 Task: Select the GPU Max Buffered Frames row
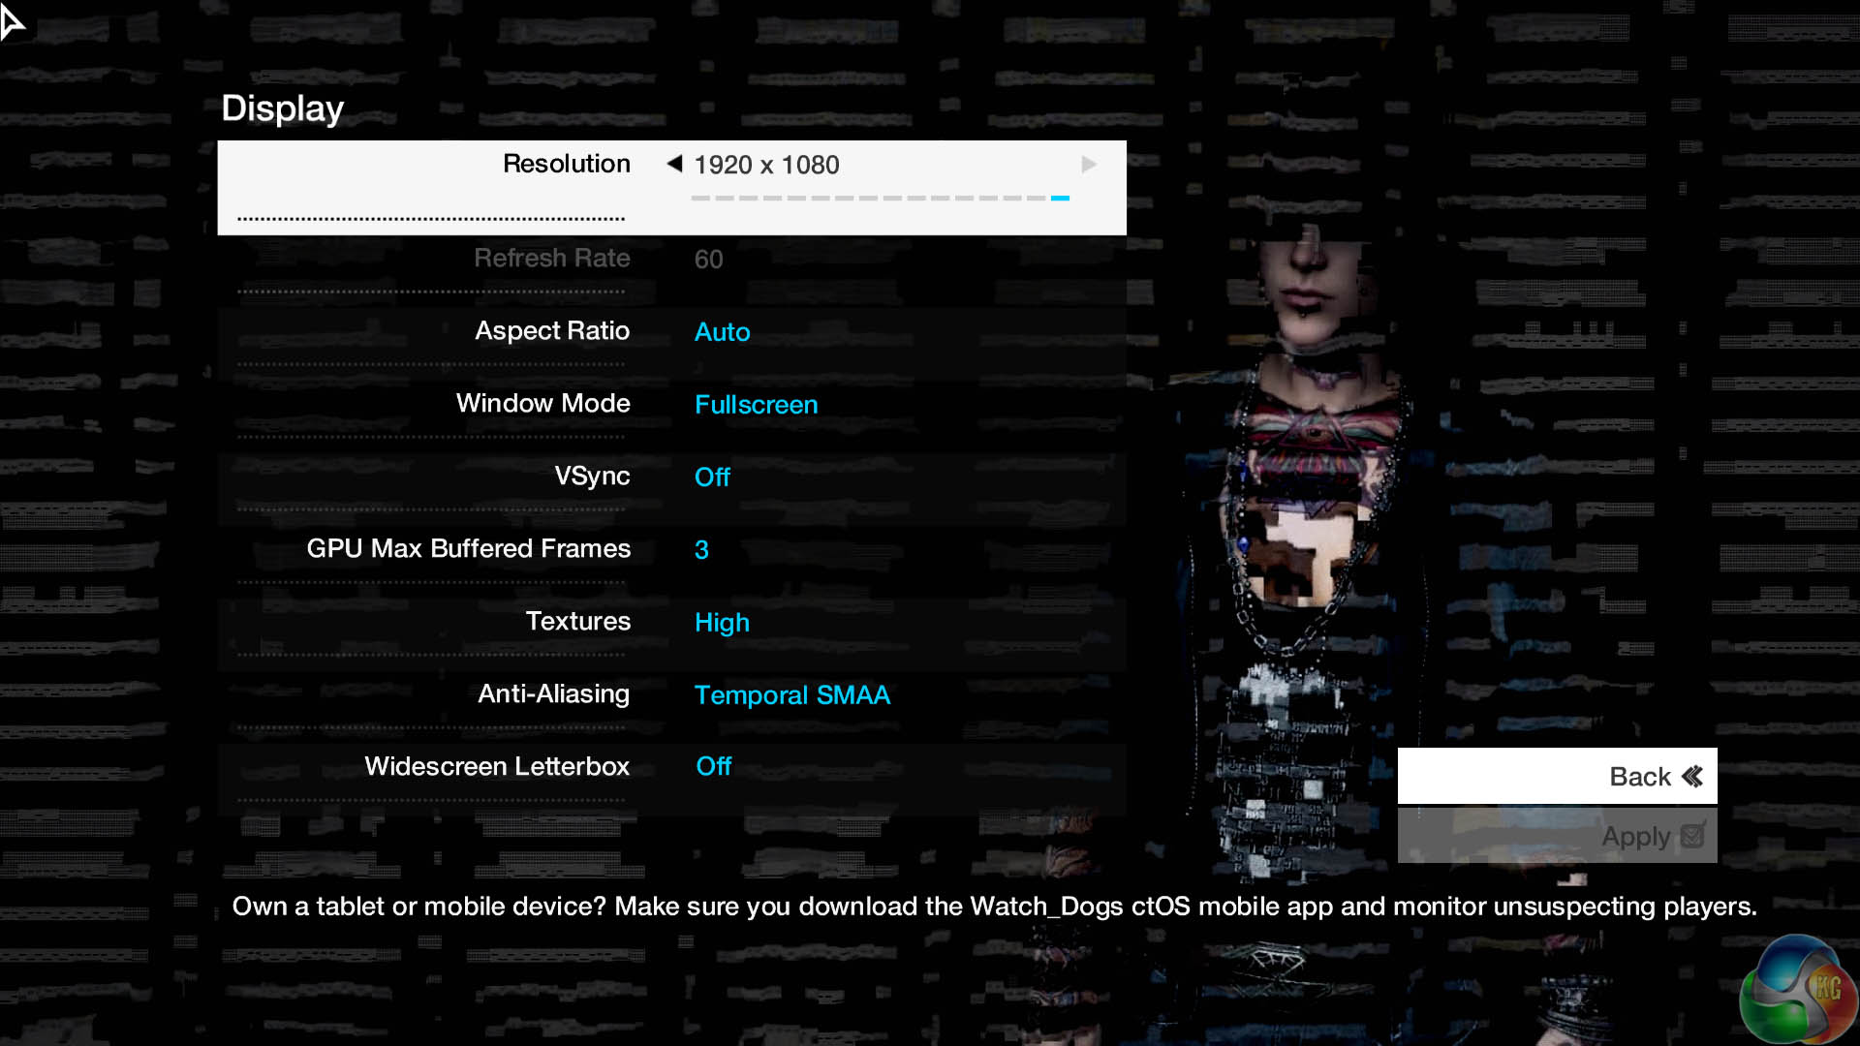[x=468, y=549]
